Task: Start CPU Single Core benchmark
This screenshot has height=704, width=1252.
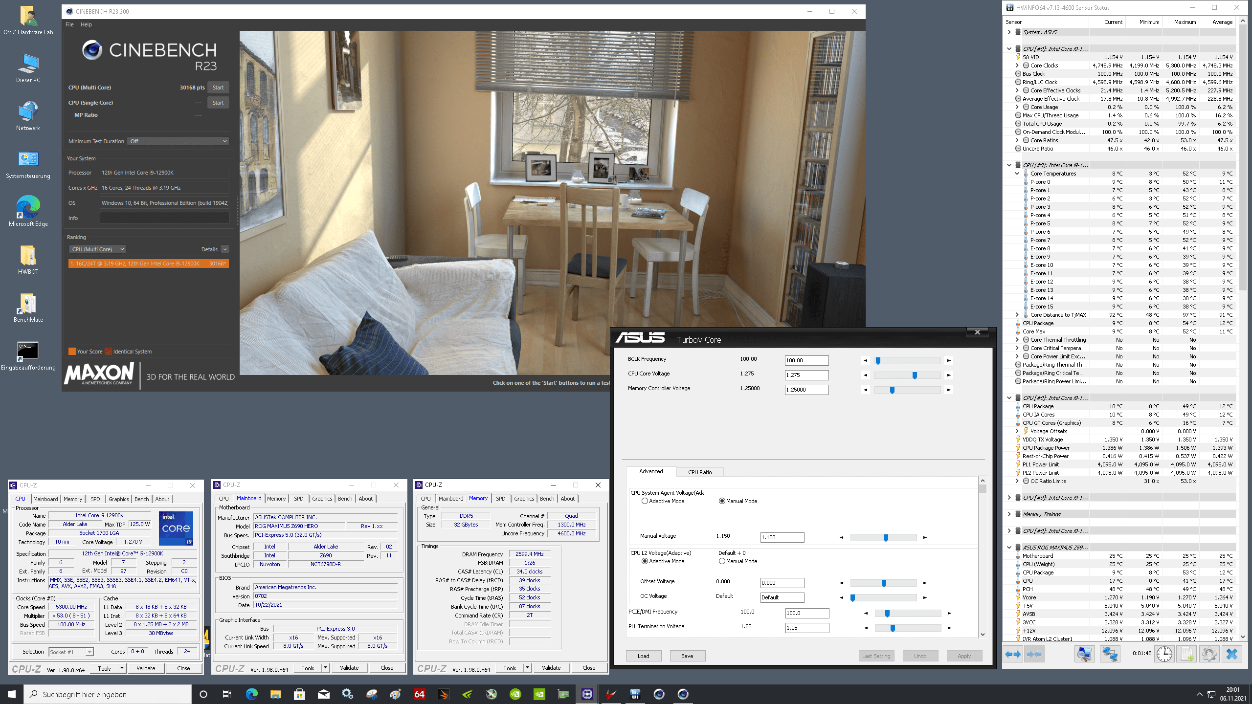Action: (218, 103)
